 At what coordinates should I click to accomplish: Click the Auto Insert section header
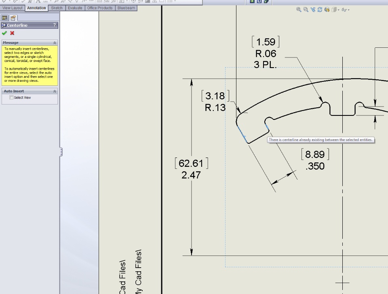tap(30, 91)
